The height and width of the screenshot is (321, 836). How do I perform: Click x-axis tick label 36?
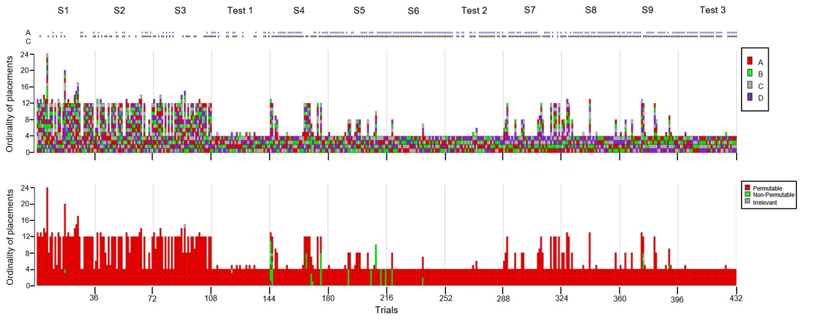tap(94, 299)
